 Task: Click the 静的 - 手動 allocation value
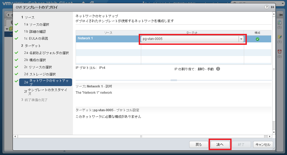206,69
